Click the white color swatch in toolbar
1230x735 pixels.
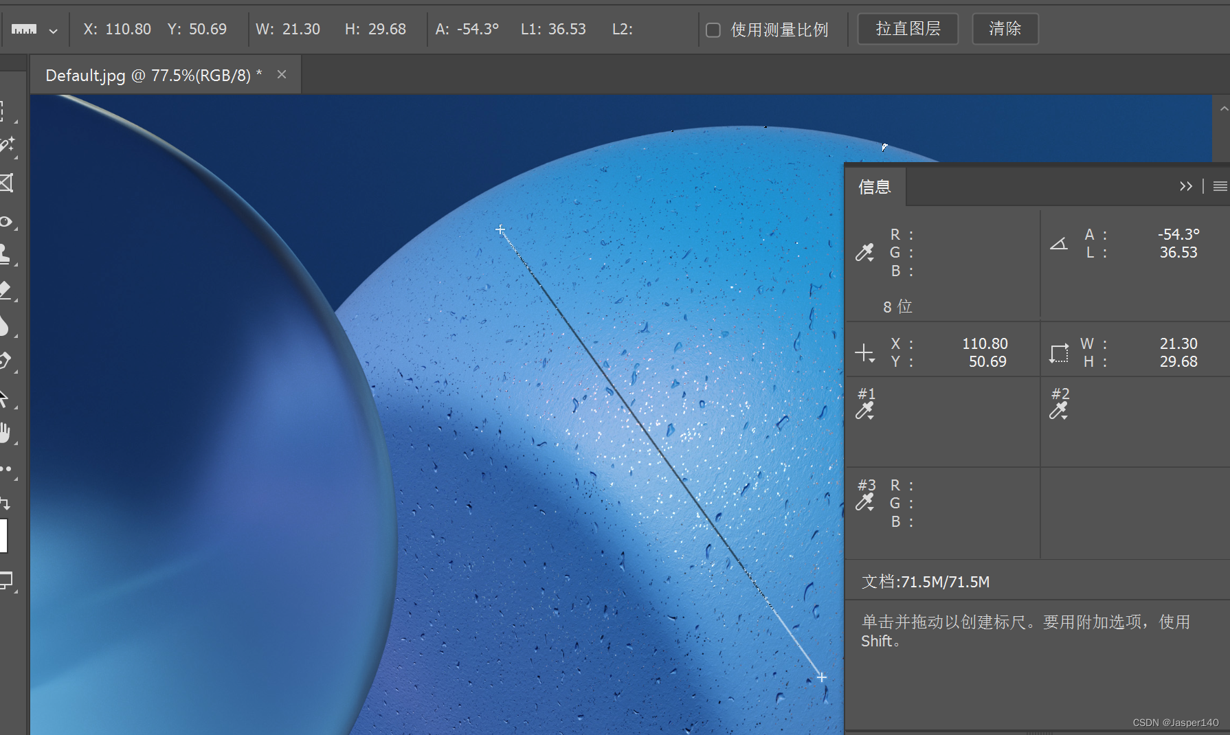coord(3,536)
